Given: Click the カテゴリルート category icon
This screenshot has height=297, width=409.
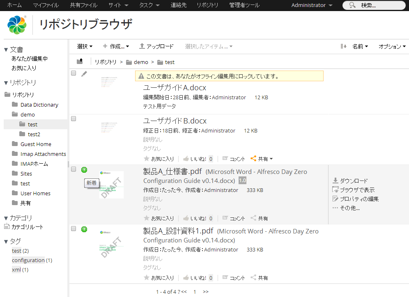Looking at the screenshot, I should tap(7, 226).
